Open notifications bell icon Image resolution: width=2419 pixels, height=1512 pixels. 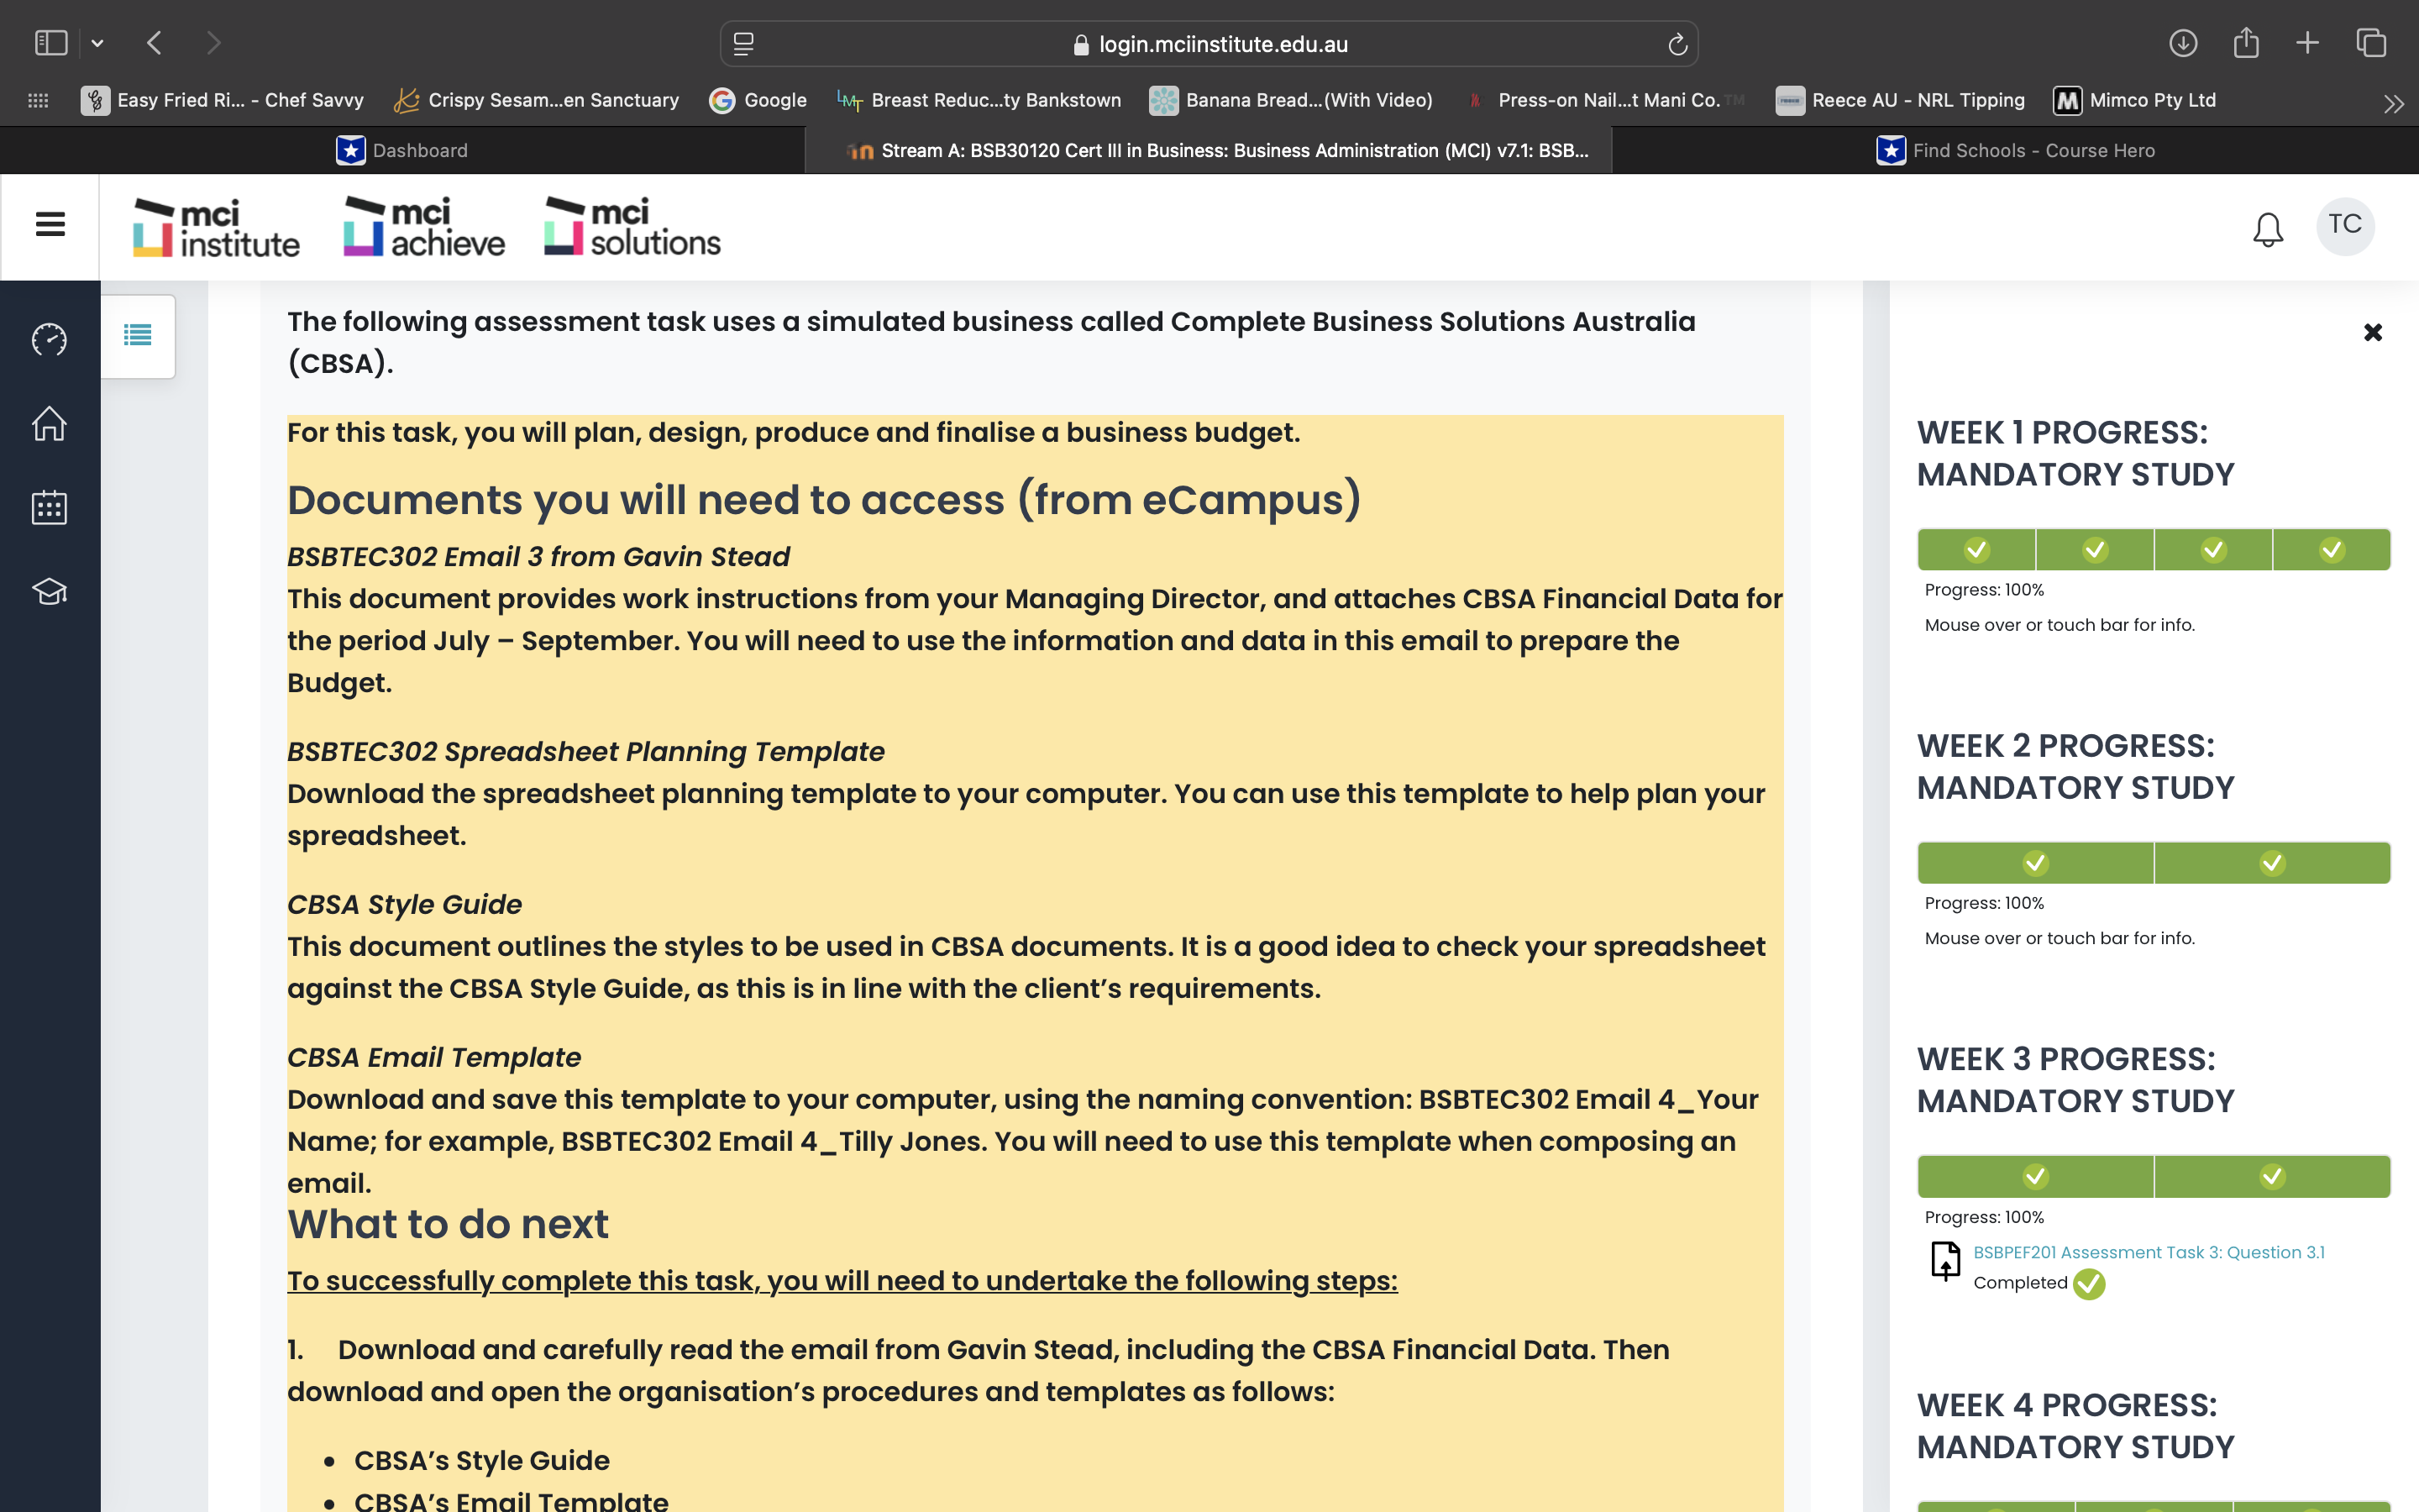pos(2267,229)
